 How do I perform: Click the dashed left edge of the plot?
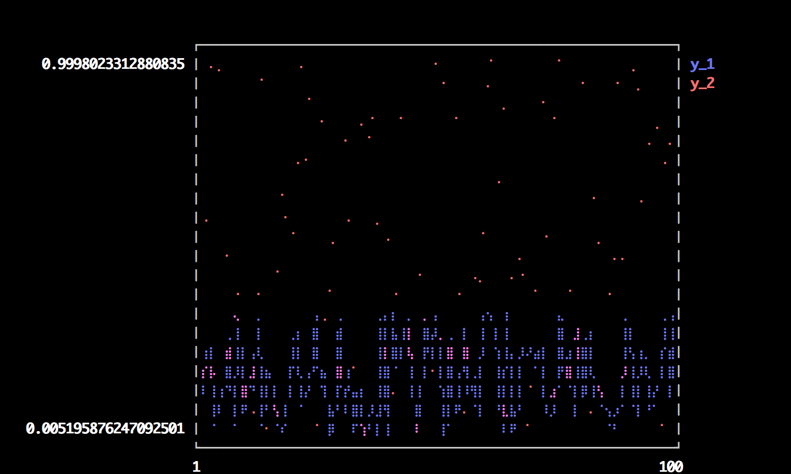pos(196,246)
